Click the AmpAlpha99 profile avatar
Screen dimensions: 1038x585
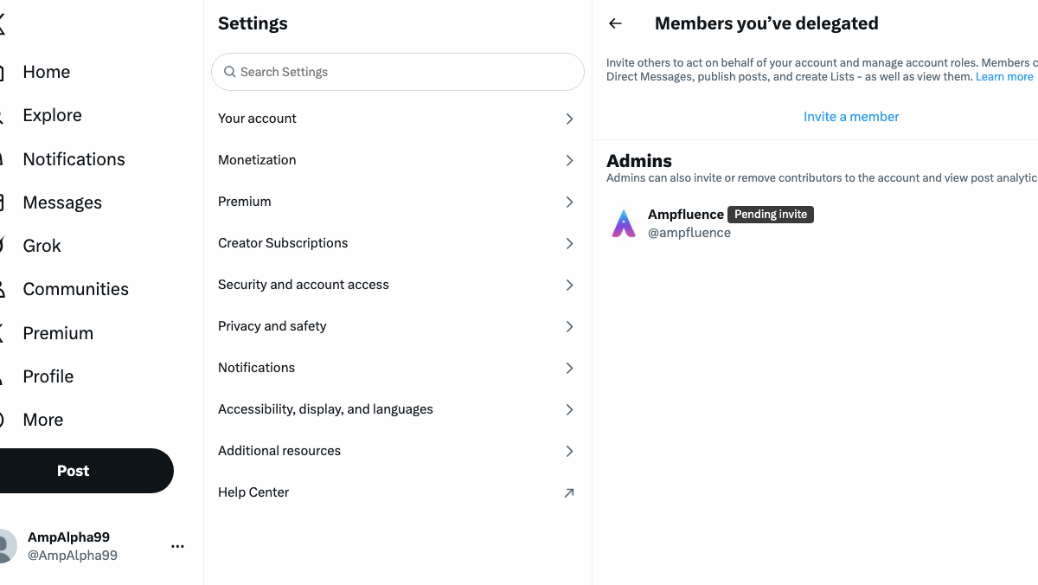pyautogui.click(x=5, y=546)
